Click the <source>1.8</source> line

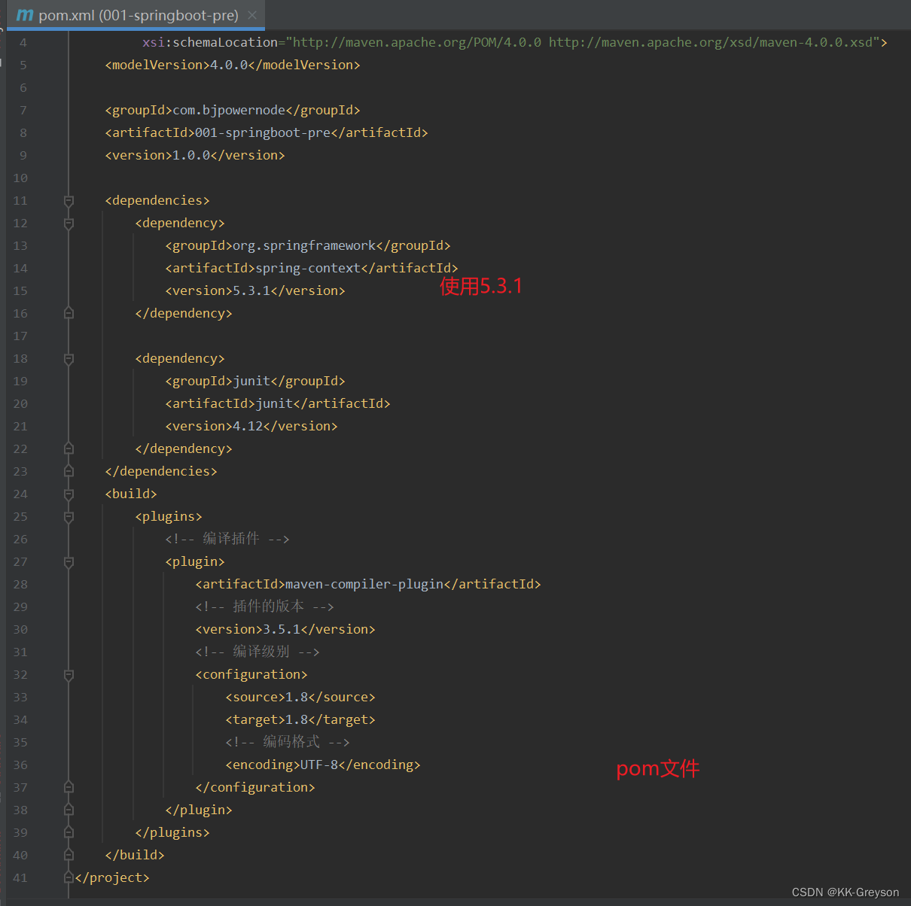pyautogui.click(x=300, y=697)
